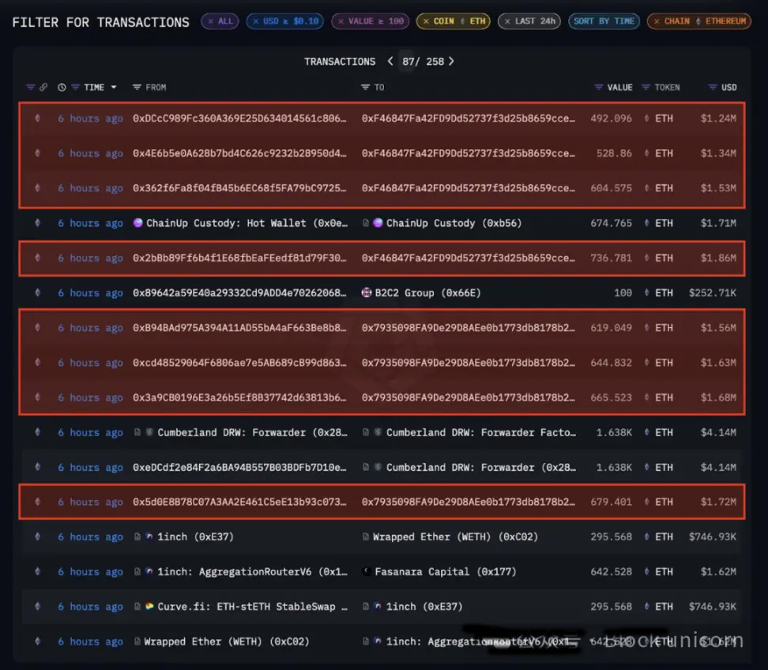Open B2C2 Group (0x66E) recipient
This screenshot has height=670, width=768.
(427, 293)
